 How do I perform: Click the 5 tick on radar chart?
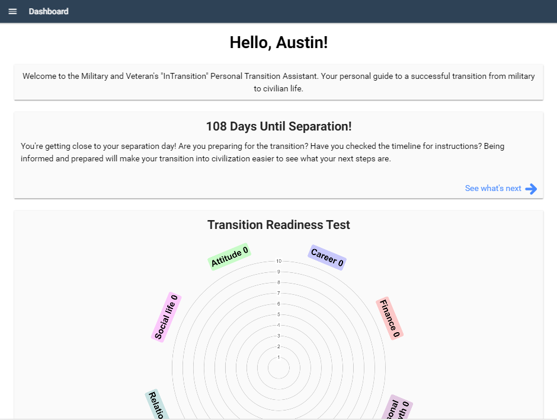tap(278, 314)
